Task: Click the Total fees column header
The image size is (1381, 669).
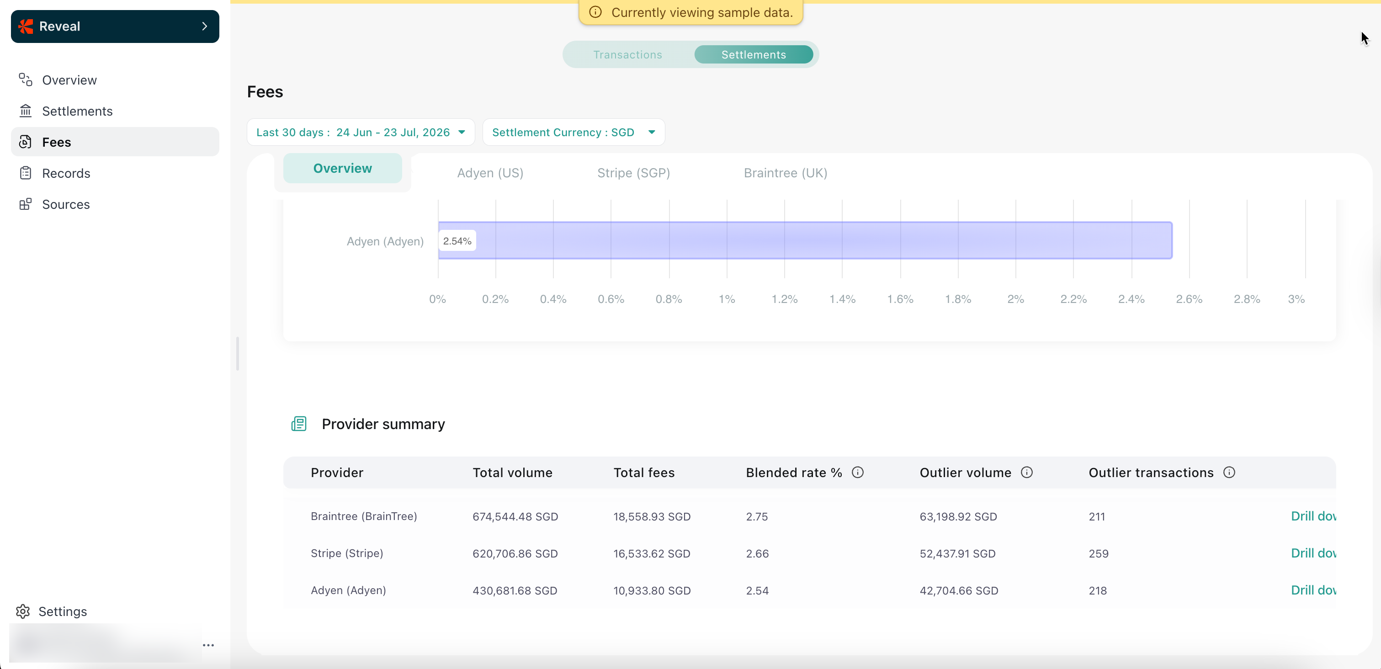Action: pyautogui.click(x=644, y=473)
